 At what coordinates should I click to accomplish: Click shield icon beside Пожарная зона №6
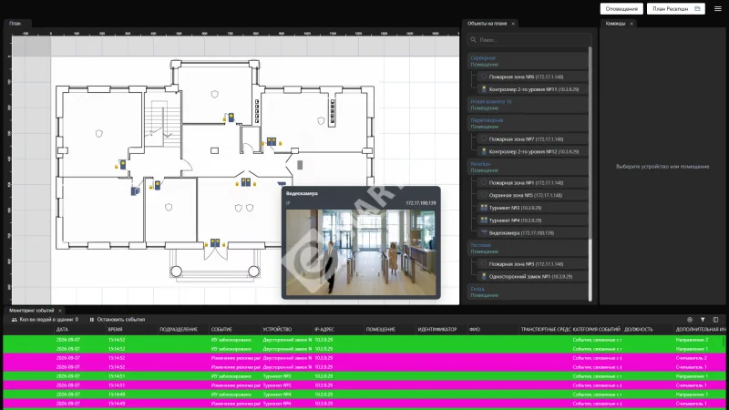[x=484, y=77]
